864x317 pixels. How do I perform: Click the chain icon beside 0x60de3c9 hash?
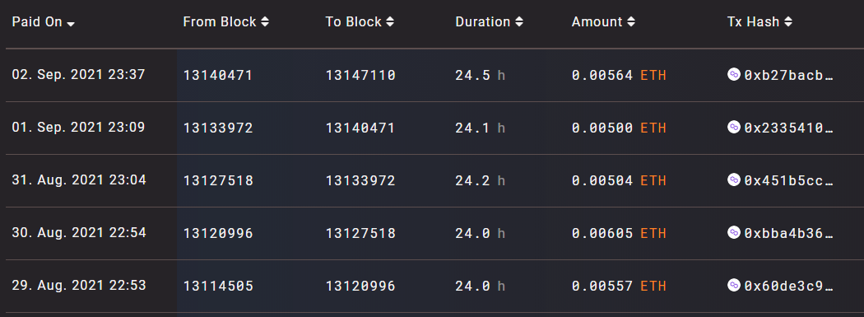(x=733, y=285)
